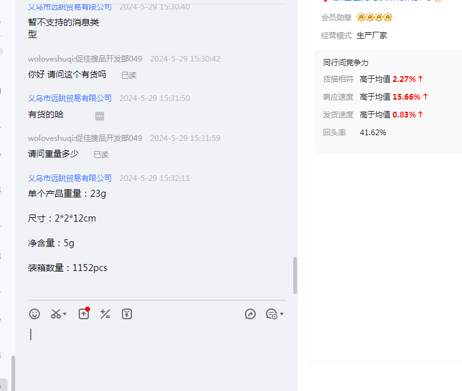This screenshot has width=462, height=391.
Task: Click 同行间竞争力 heading
Action: [x=346, y=62]
